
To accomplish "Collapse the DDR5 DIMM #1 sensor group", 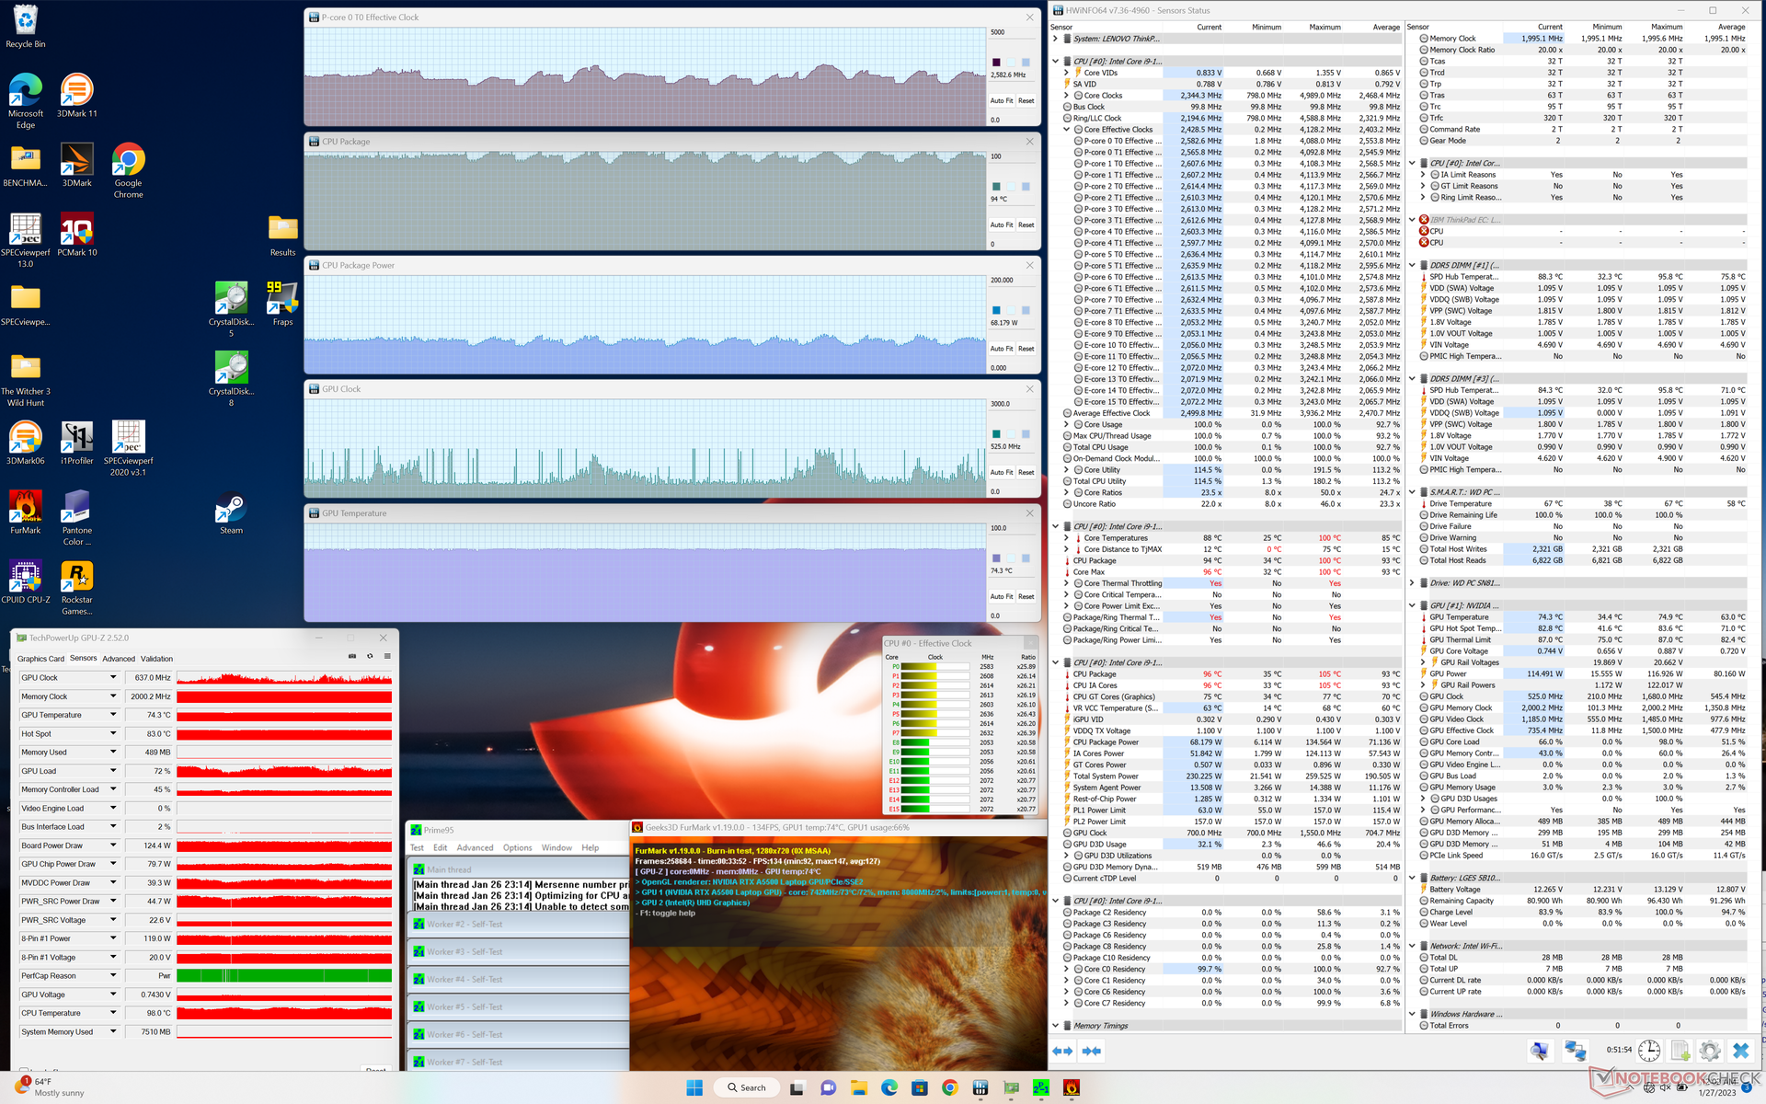I will (1413, 265).
